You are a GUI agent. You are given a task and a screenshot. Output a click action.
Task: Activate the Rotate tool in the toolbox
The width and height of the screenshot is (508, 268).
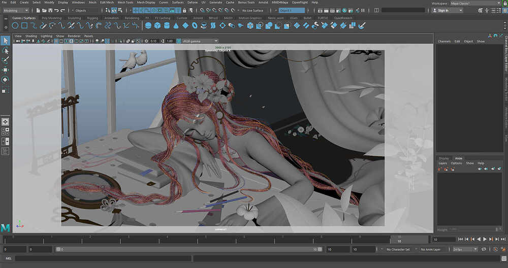tap(5, 80)
